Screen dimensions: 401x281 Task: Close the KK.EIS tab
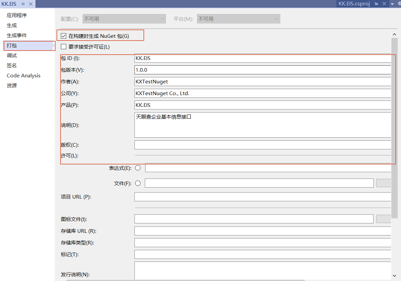(x=31, y=4)
